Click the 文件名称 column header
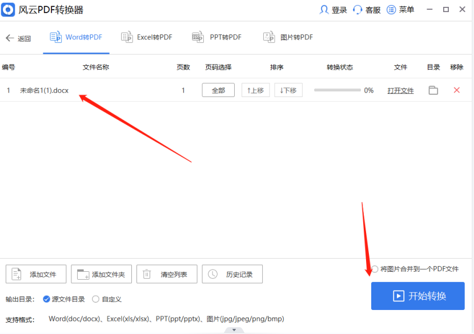Image resolution: width=474 pixels, height=334 pixels. (96, 67)
